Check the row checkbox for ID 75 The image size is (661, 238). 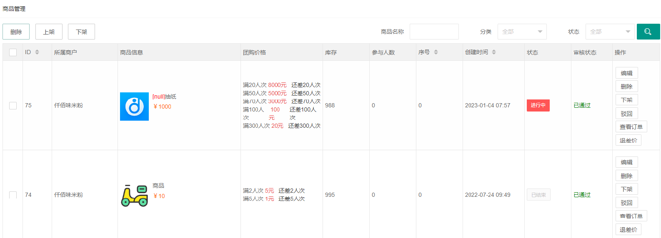(13, 106)
